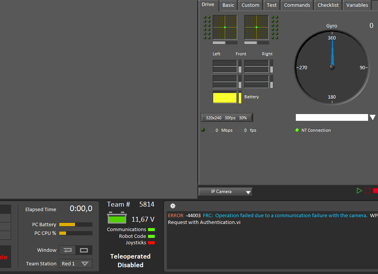The image size is (378, 274).
Task: Click the red circle record icon
Action: [x=367, y=191]
